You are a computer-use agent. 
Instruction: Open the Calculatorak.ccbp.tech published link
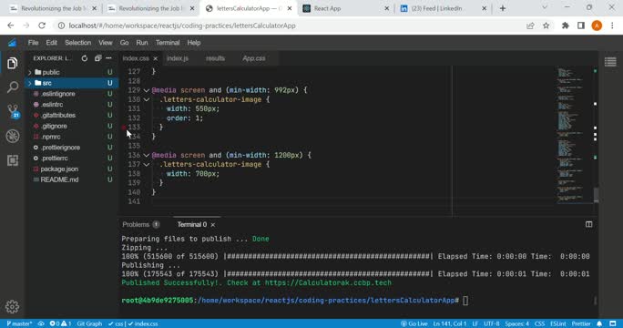(328, 282)
